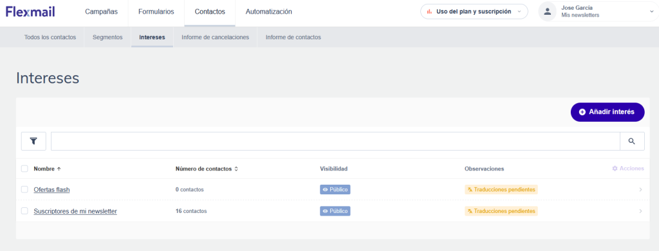Viewport: 659px width, 251px height.
Task: Click the "Mis newsletters" account text
Action: tap(580, 15)
